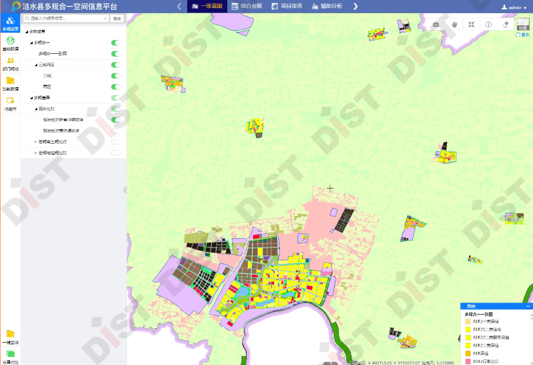533x365 pixels.
Task: Collapse the 三线两区 tree node
Action: click(35, 65)
